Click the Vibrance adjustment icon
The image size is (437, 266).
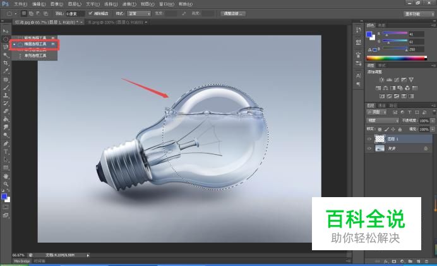pyautogui.click(x=411, y=80)
